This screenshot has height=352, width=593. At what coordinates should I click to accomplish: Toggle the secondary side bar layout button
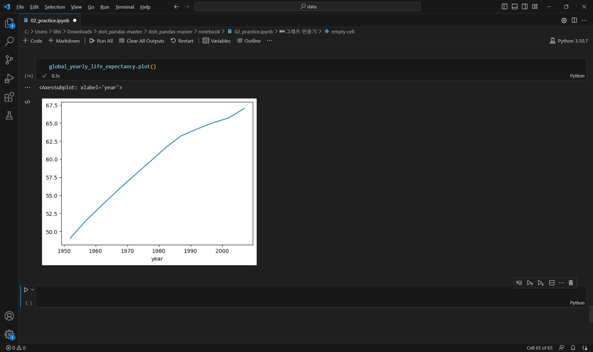(525, 6)
